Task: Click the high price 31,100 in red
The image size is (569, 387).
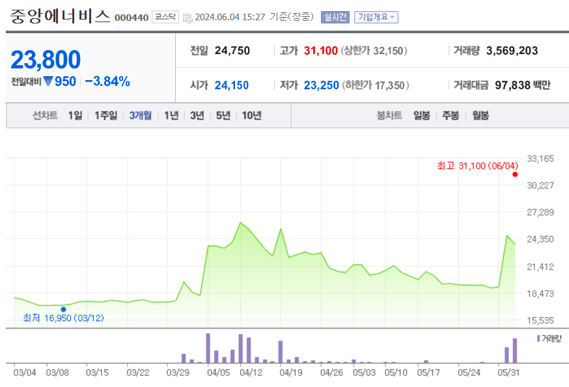Action: pyautogui.click(x=321, y=50)
